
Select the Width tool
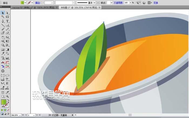[x=3, y=41]
